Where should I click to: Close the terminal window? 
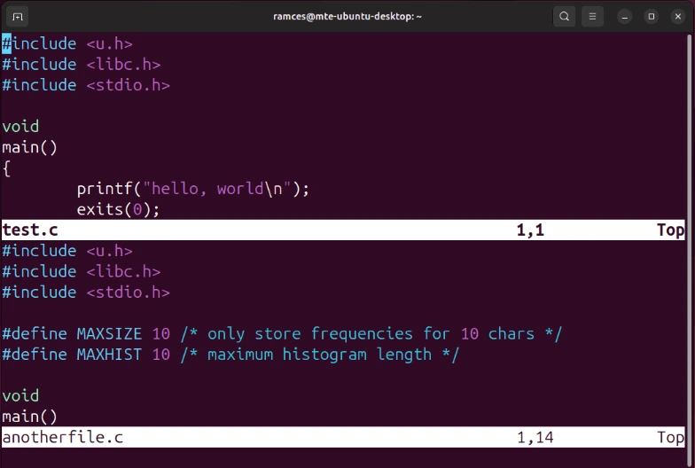[x=677, y=17]
